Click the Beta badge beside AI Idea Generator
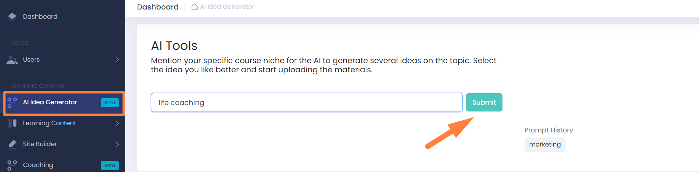The width and height of the screenshot is (699, 172). coord(109,102)
